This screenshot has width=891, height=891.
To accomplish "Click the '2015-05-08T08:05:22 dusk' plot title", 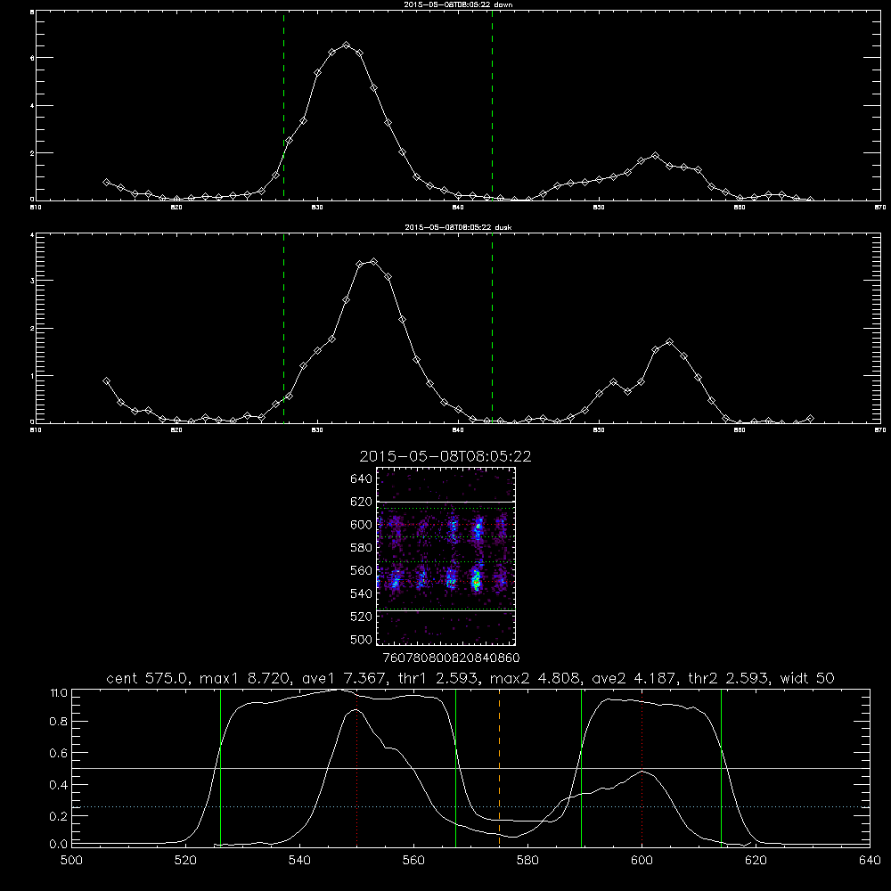I will coord(458,227).
